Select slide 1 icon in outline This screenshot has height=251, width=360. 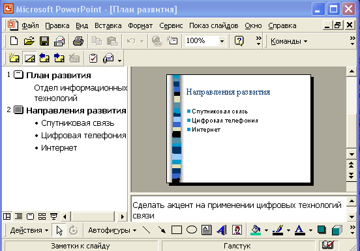click(18, 75)
